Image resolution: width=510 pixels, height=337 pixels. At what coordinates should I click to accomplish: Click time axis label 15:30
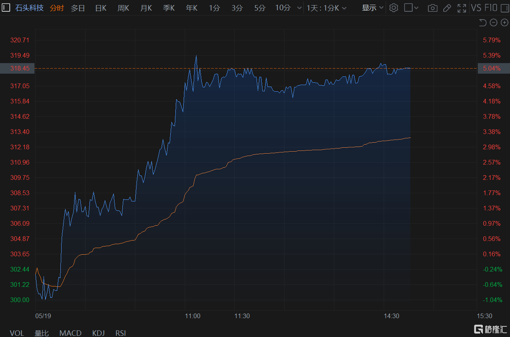(484, 316)
